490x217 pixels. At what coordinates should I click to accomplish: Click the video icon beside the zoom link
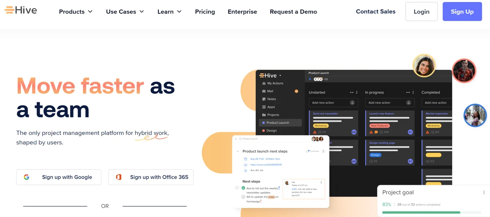point(245,165)
